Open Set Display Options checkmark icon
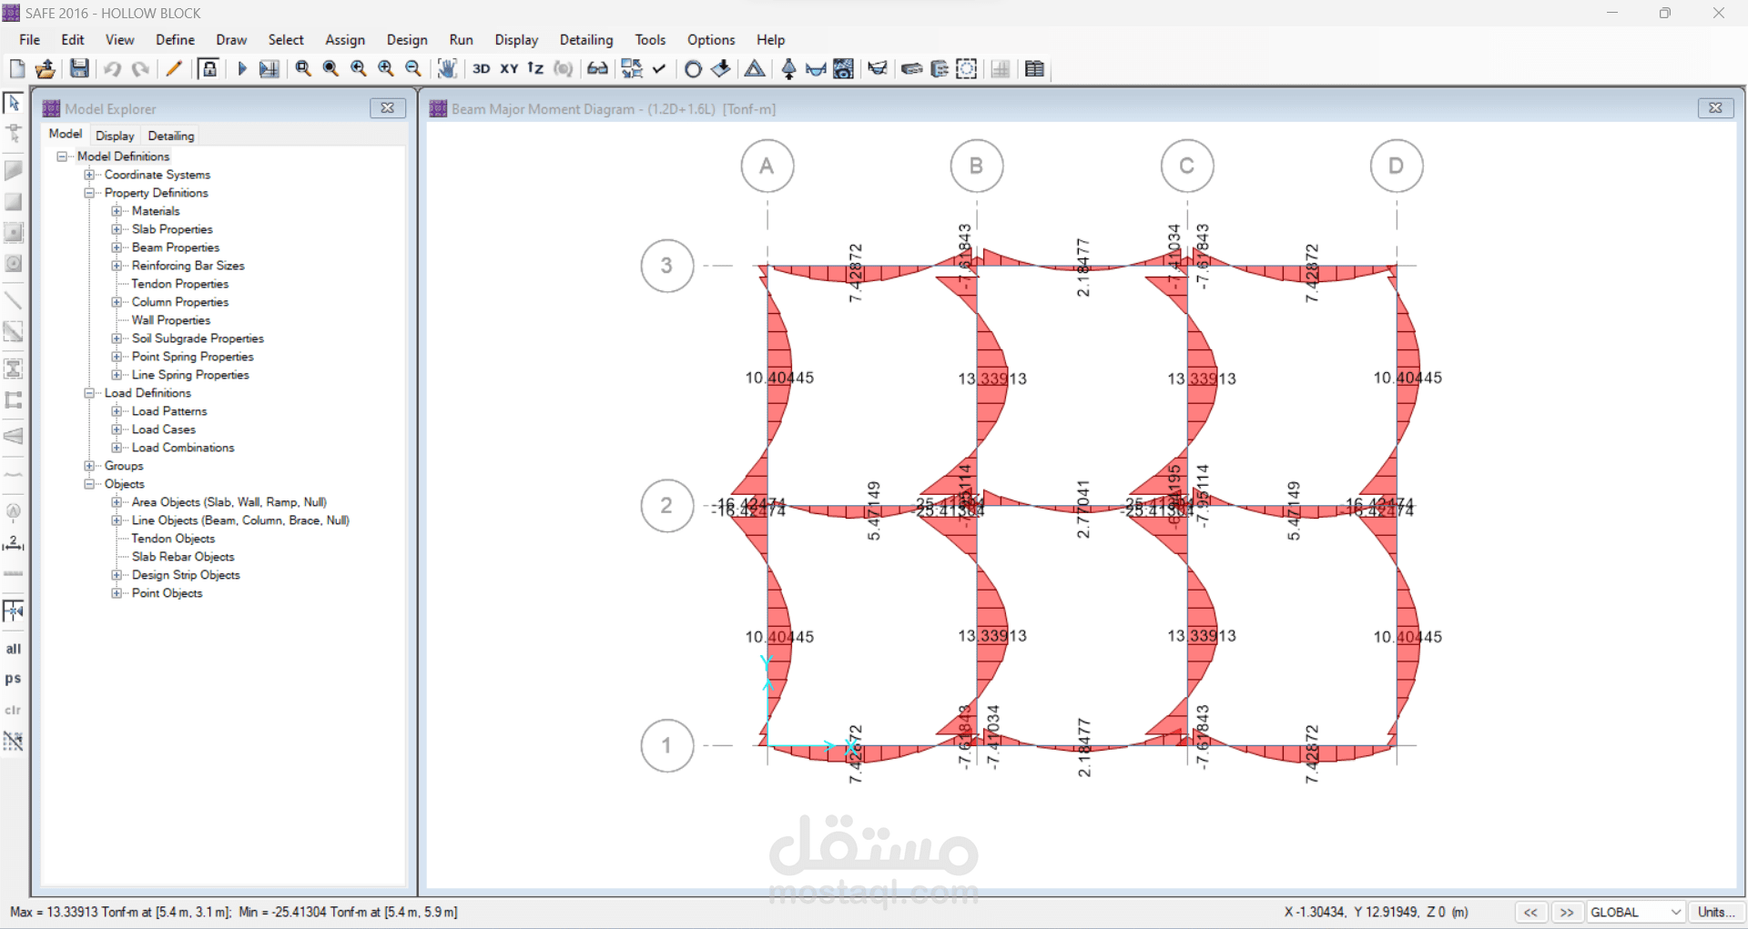Screen dimensions: 1748x929 click(x=659, y=69)
